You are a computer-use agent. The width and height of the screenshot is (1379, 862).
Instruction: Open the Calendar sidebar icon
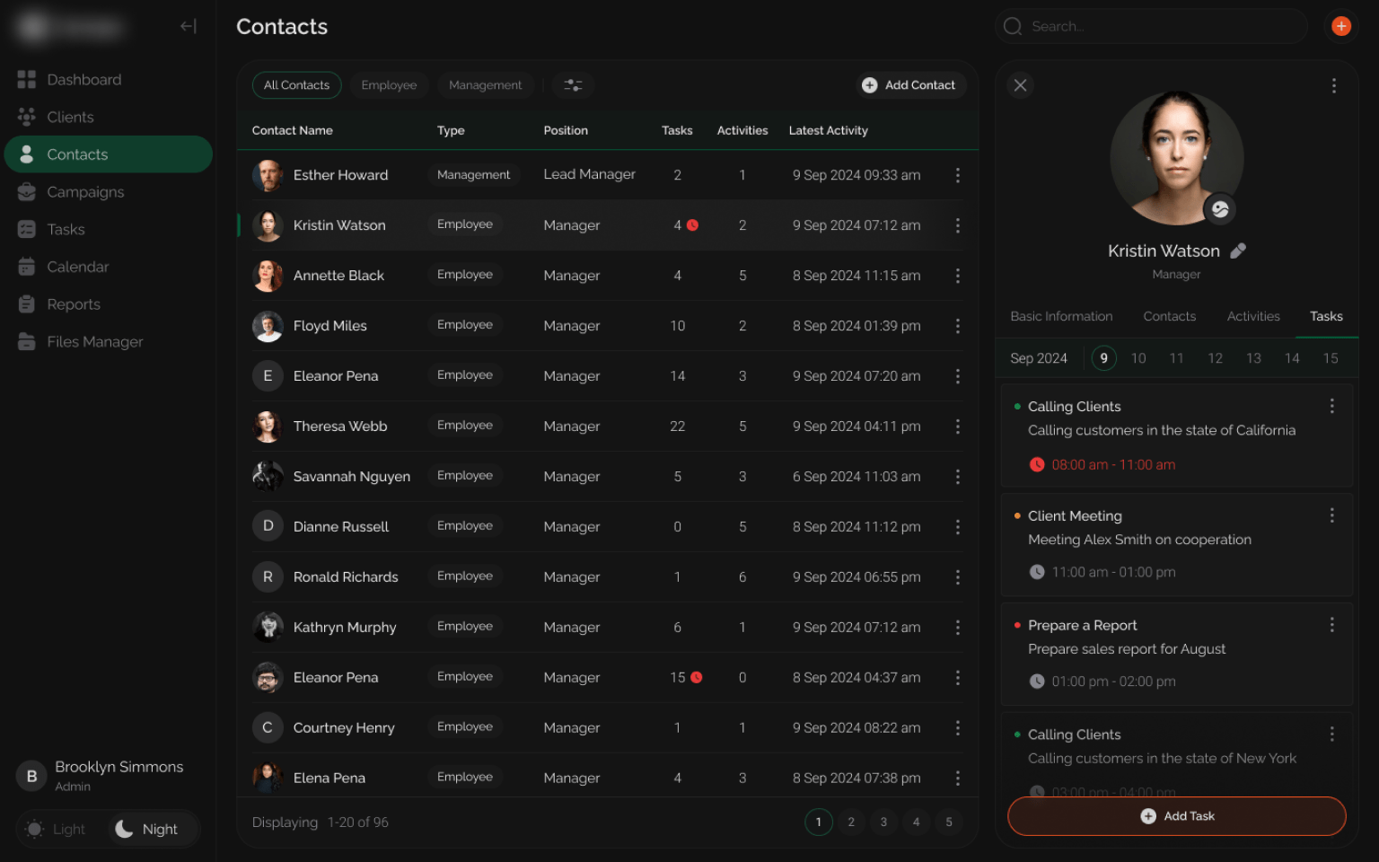click(27, 267)
